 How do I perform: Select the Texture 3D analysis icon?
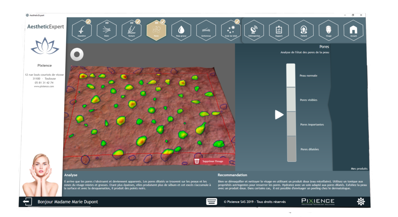(x=131, y=30)
